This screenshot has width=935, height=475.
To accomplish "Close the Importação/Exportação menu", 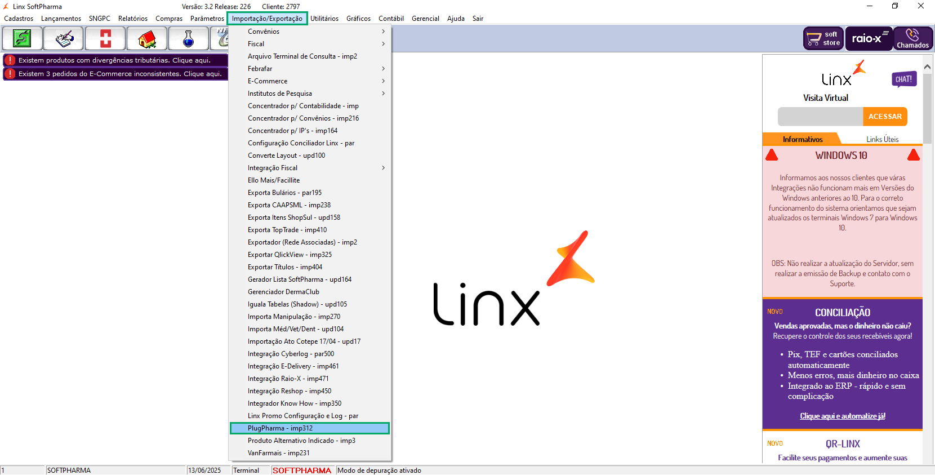I will pos(267,19).
